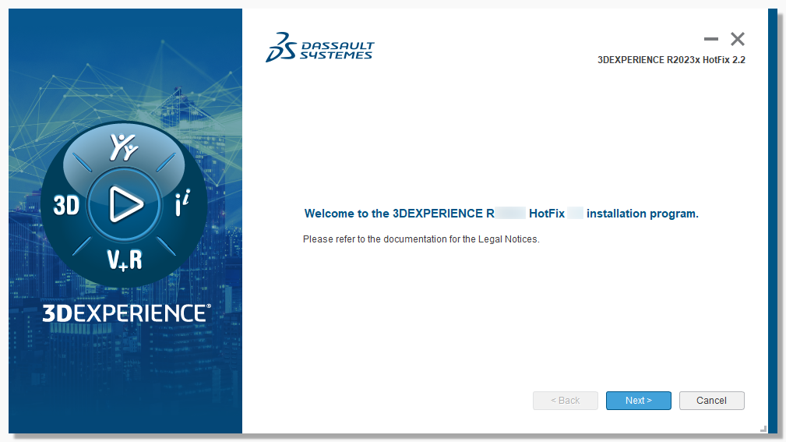Click the resize grip in window corner
The height and width of the screenshot is (442, 786).
[x=763, y=428]
